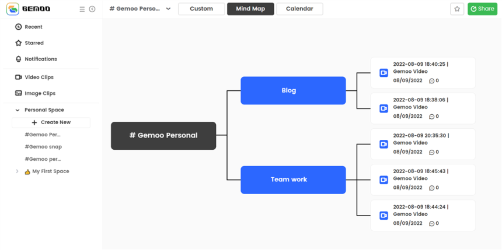Open Video Clips camera icon

click(18, 77)
